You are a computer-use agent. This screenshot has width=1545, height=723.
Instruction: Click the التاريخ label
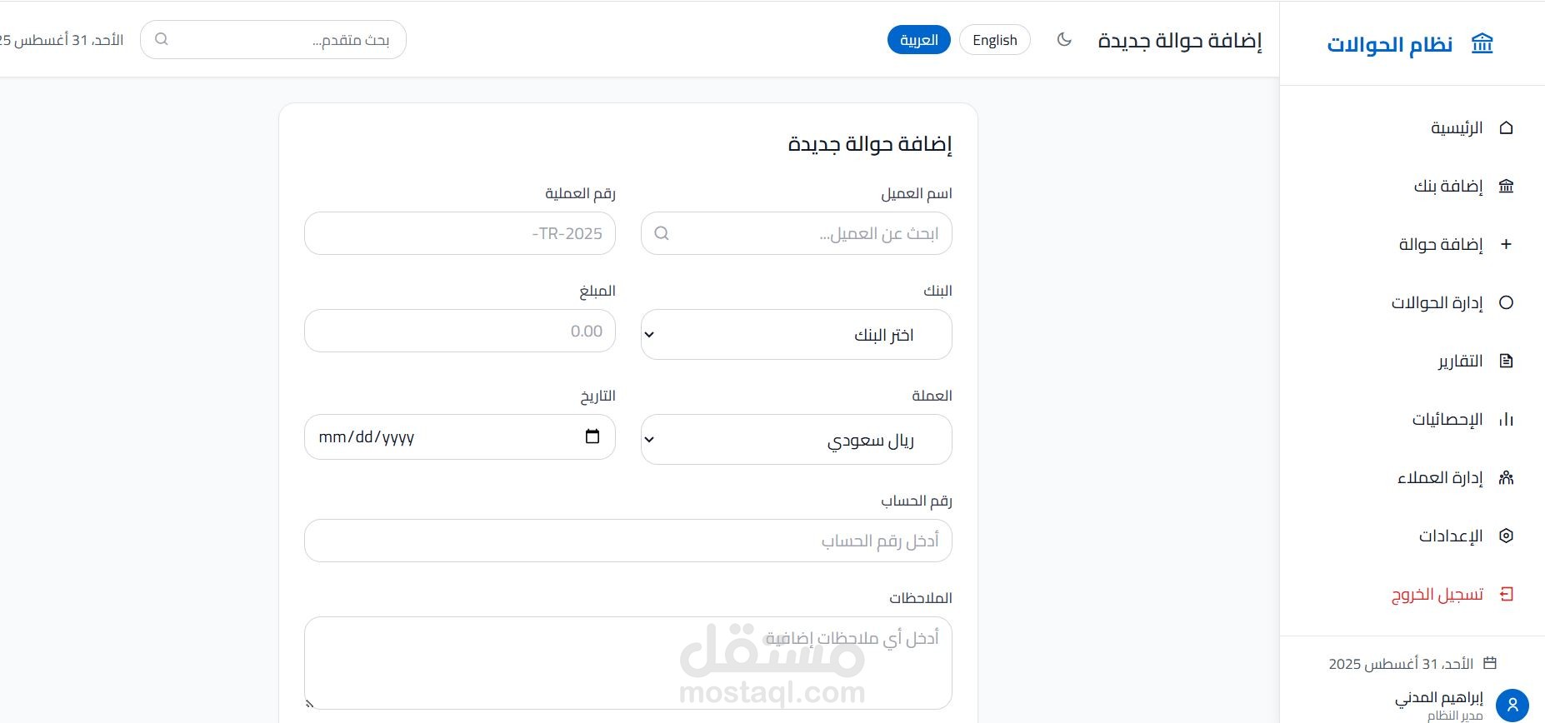coord(597,396)
